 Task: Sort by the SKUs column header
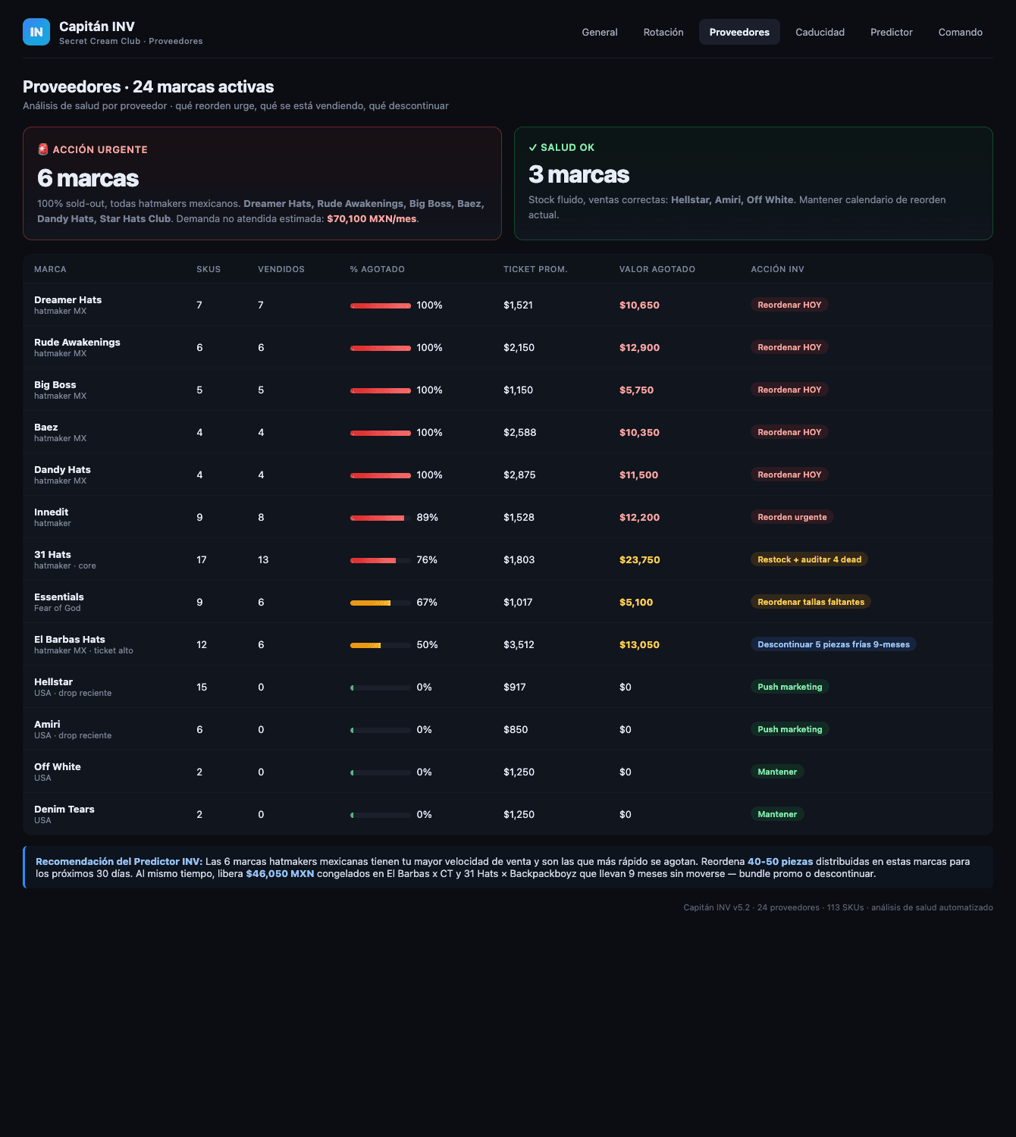coord(209,269)
